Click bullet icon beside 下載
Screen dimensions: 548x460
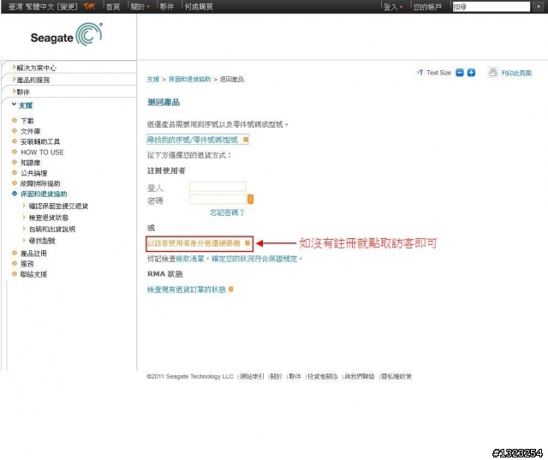(x=15, y=120)
